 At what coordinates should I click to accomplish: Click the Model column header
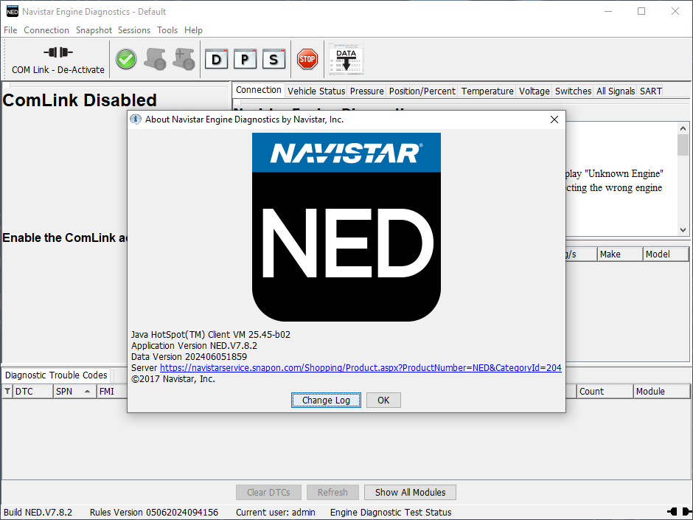(x=666, y=254)
